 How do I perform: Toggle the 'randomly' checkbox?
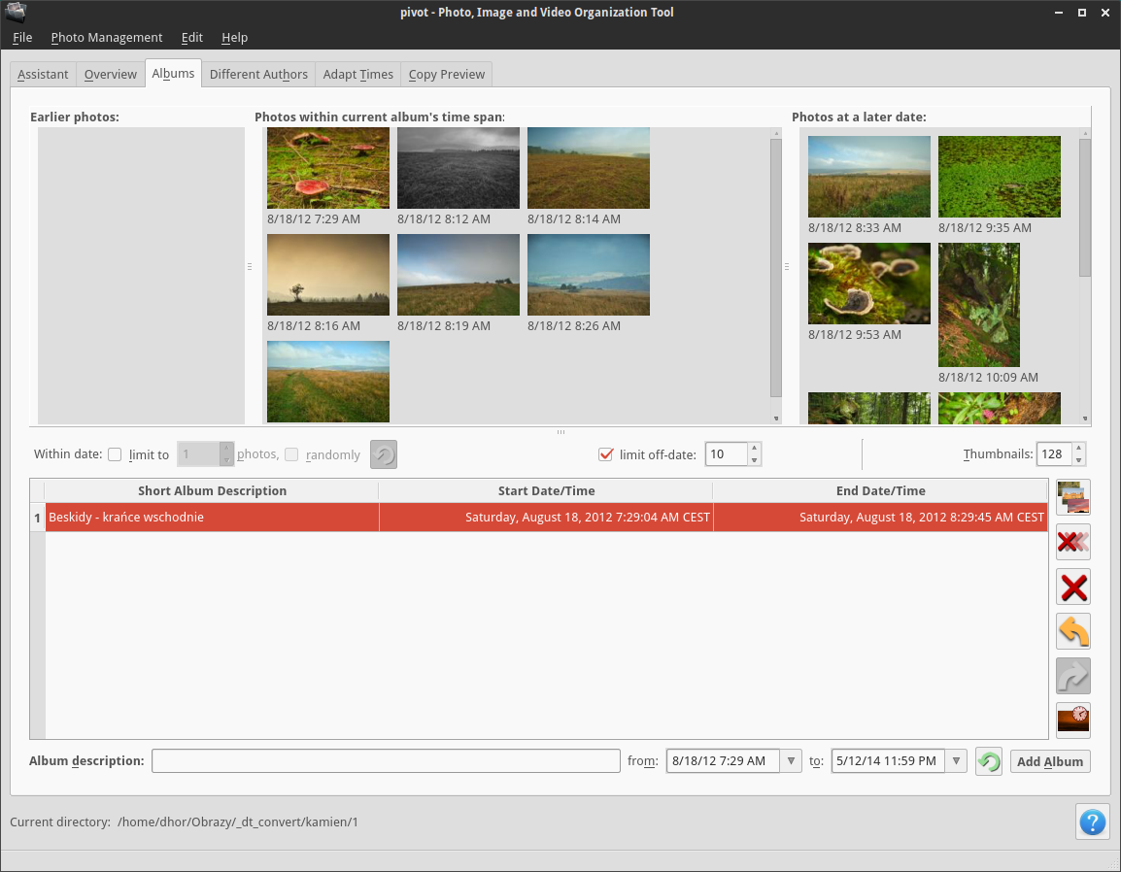(x=291, y=454)
